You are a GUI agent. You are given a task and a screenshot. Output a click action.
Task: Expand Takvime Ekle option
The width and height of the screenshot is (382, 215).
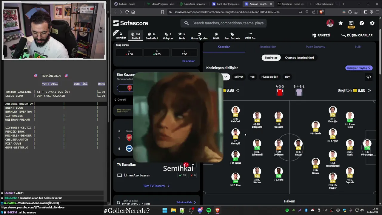coord(186,202)
